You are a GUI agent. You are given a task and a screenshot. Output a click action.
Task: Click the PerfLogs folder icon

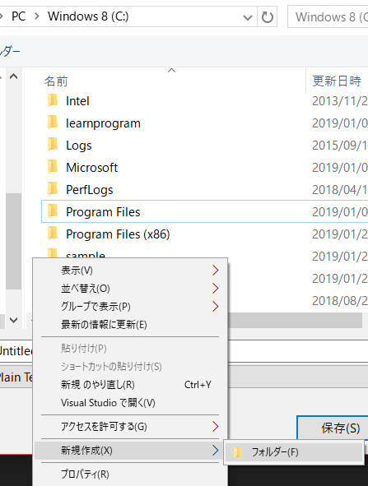[x=53, y=189]
